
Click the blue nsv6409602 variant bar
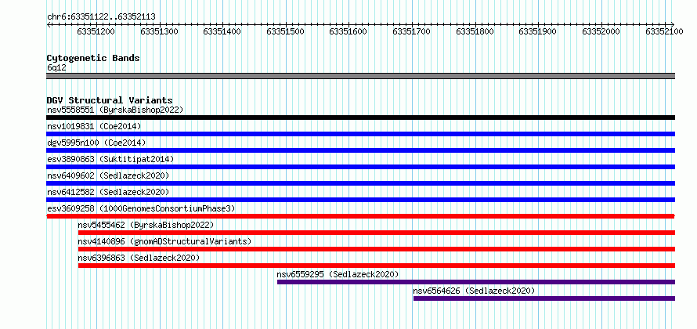click(x=360, y=183)
